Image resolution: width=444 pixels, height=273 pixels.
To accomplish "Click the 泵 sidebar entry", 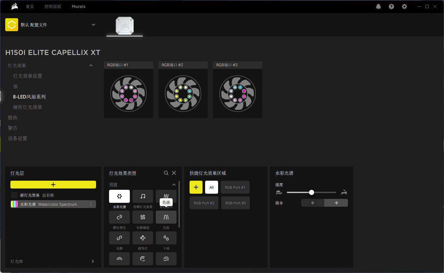I will click(15, 86).
